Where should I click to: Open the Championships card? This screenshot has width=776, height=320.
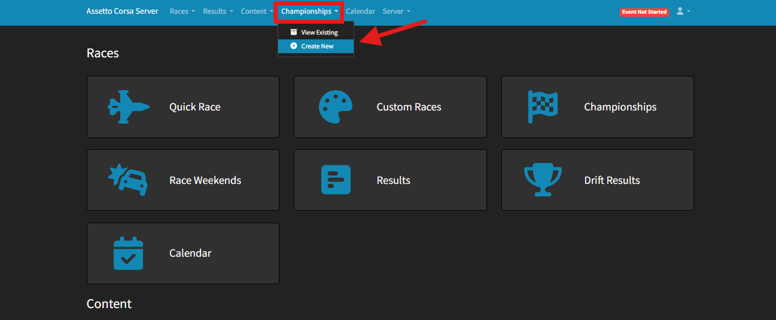point(598,107)
